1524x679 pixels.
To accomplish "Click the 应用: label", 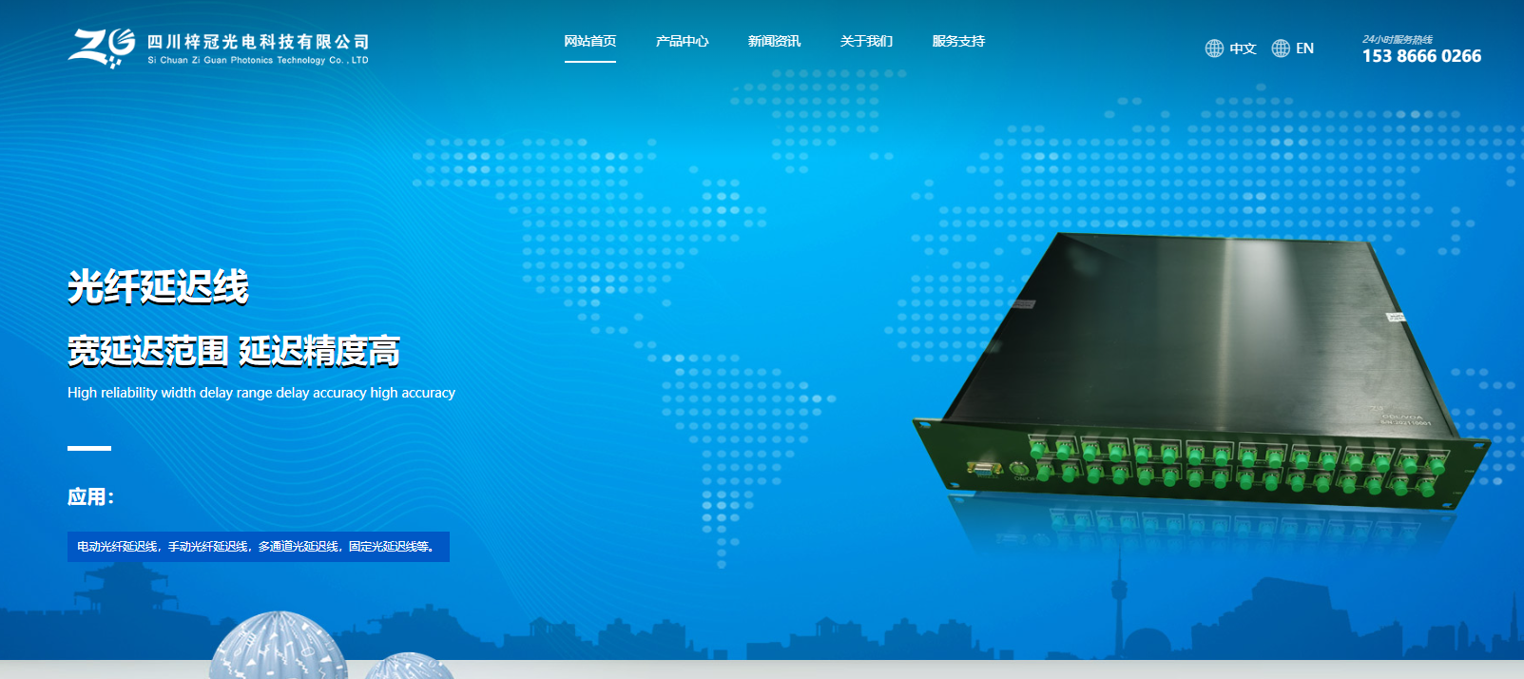I will tap(90, 496).
